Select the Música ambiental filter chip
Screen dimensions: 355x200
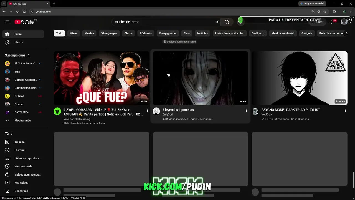283,33
